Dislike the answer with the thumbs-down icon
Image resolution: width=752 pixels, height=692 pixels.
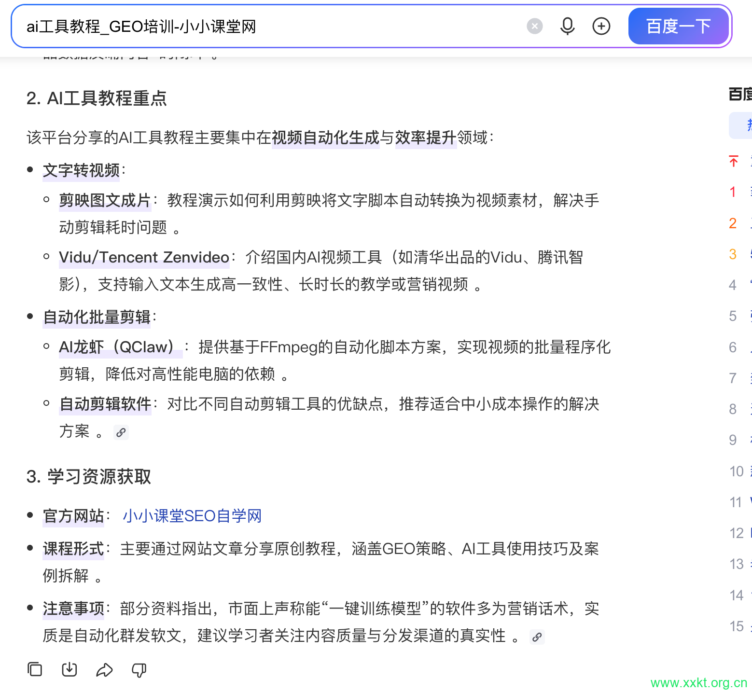(139, 670)
